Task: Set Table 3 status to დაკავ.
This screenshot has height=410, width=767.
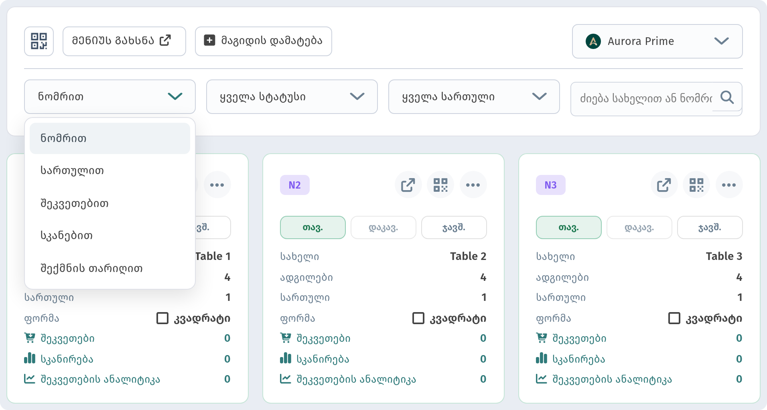Action: coord(639,227)
